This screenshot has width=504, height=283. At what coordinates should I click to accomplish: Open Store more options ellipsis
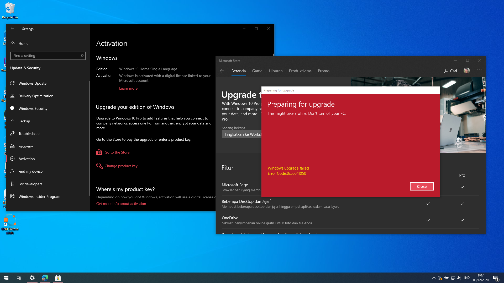pyautogui.click(x=479, y=70)
